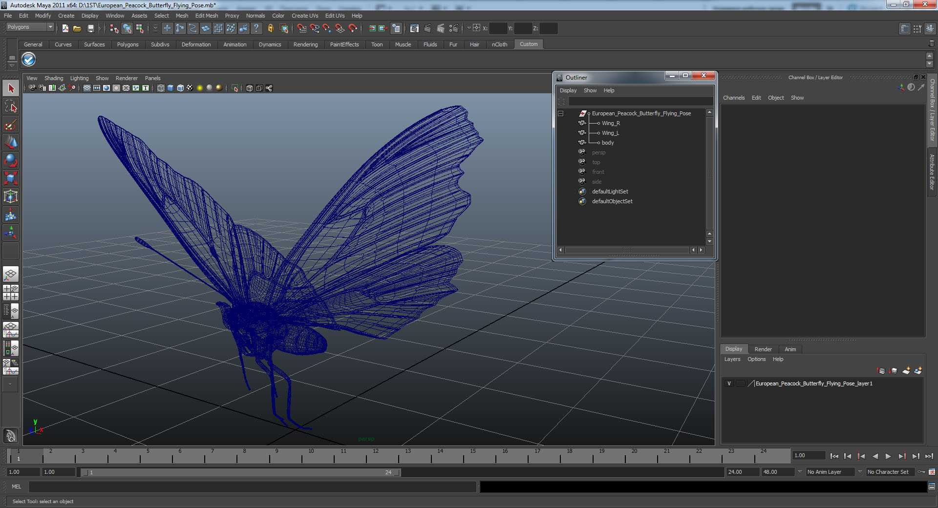This screenshot has width=938, height=508.
Task: Switch to four view layout
Action: point(11,293)
